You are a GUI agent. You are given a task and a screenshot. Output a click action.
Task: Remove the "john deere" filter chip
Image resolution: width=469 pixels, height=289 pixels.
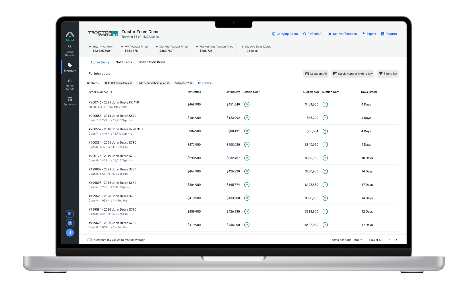(191, 83)
